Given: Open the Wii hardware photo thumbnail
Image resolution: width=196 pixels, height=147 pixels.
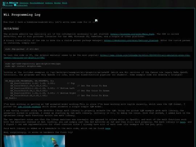Looking at the screenshot, I should pos(34,141).
